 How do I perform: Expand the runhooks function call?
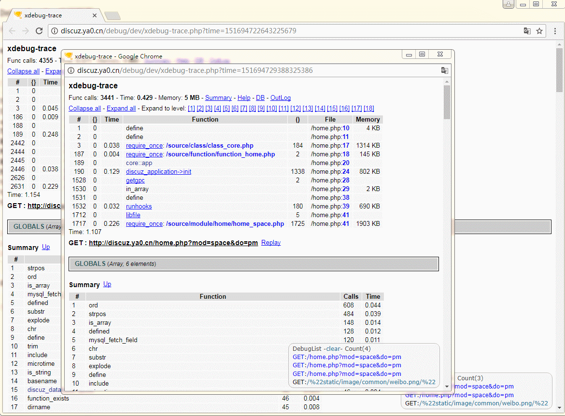pos(139,207)
